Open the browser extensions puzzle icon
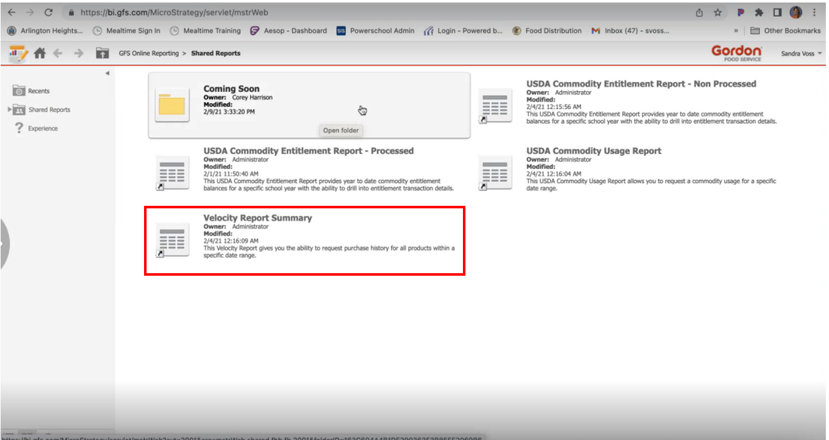This screenshot has width=829, height=440. 759,13
